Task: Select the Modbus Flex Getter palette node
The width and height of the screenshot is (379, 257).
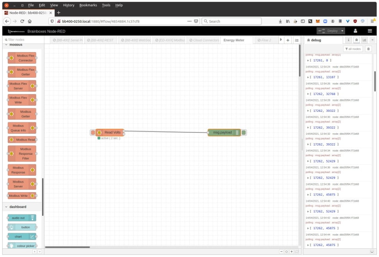Action: point(22,72)
